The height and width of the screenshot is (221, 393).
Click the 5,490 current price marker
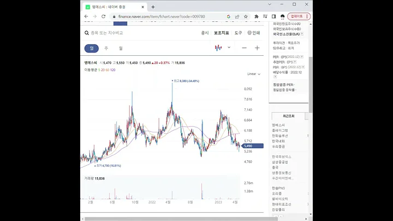pos(252,146)
